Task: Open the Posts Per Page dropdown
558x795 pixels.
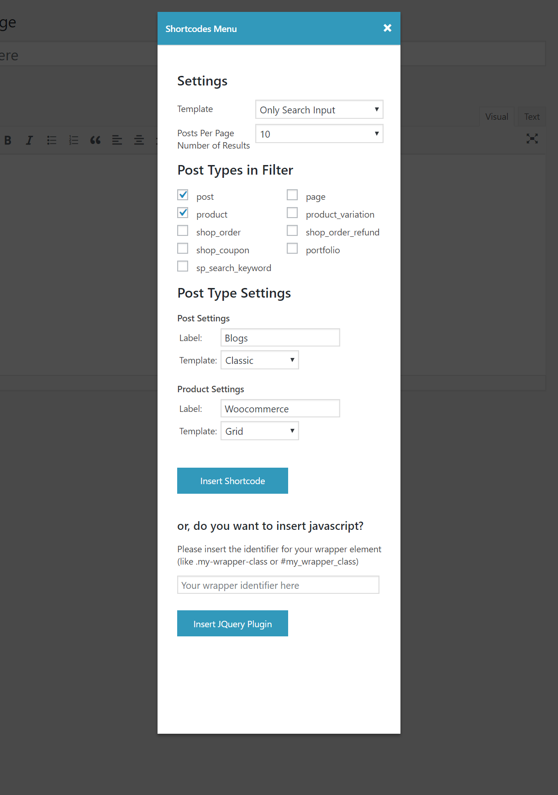Action: (319, 134)
